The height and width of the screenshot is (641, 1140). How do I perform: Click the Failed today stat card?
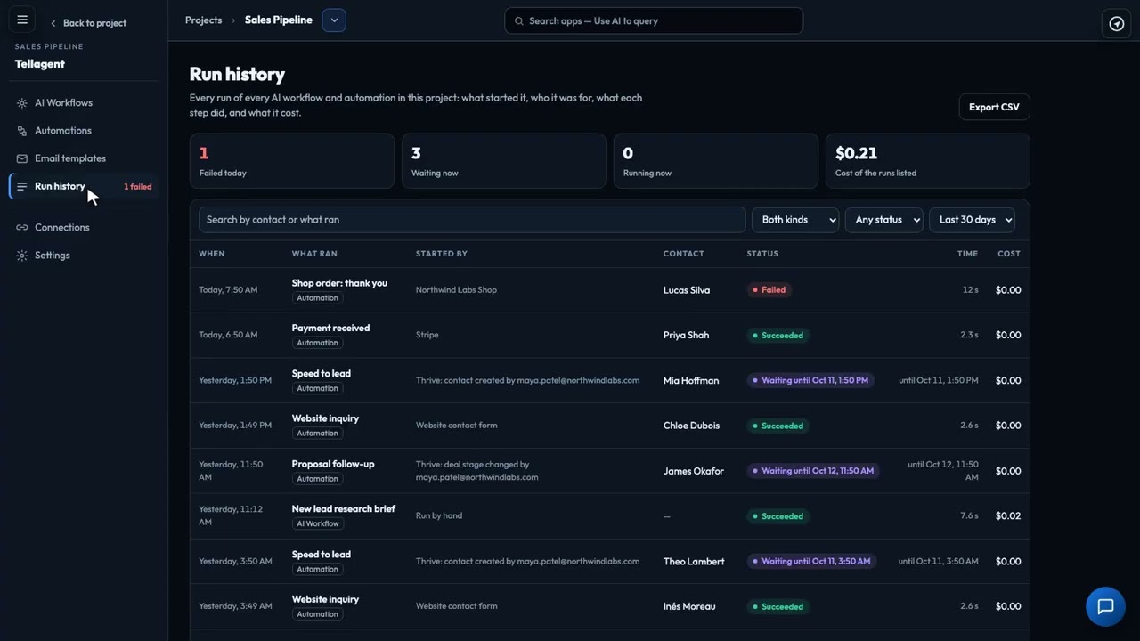pos(292,161)
